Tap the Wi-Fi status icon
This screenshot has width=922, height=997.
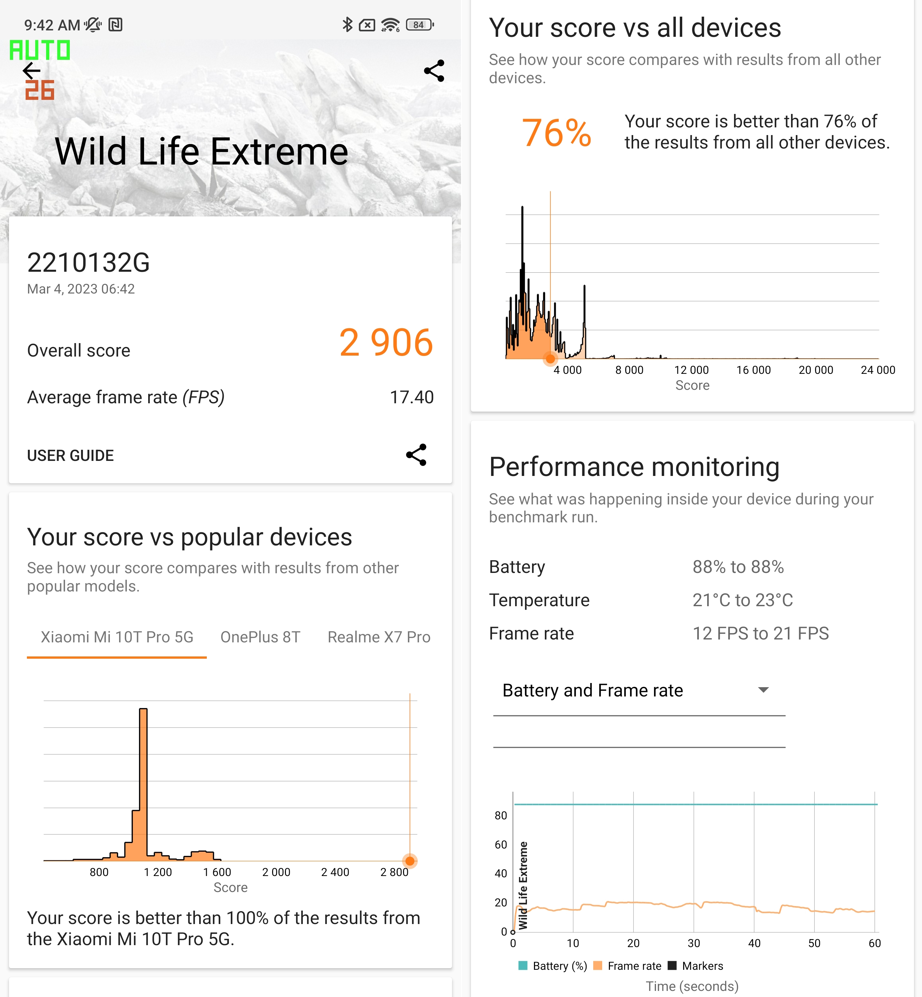pyautogui.click(x=390, y=24)
